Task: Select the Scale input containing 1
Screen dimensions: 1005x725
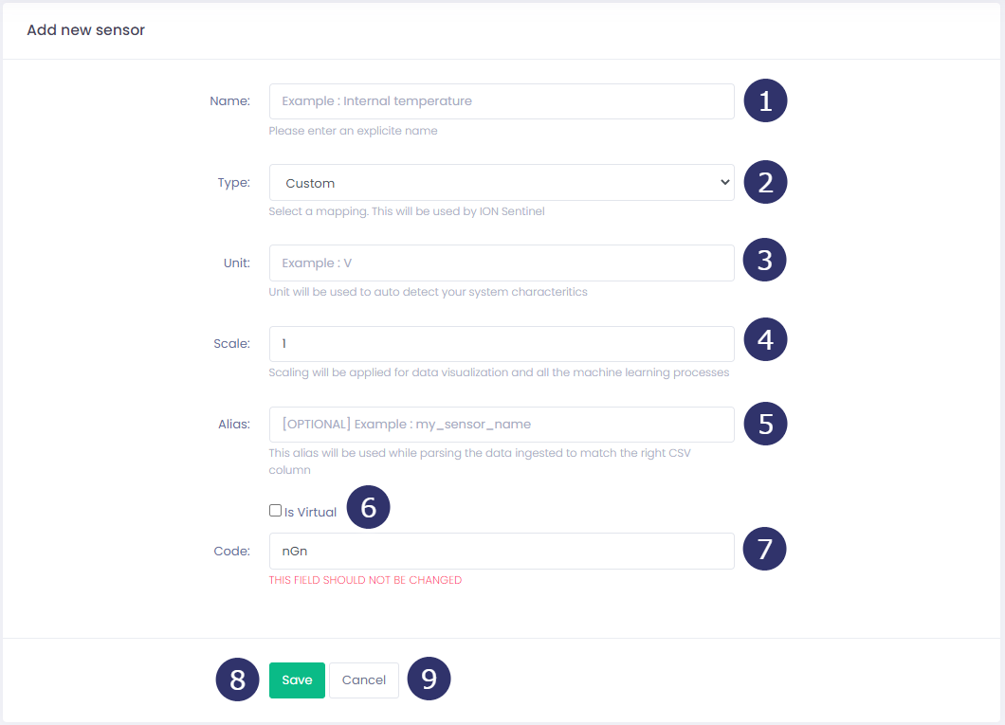Action: coord(502,343)
